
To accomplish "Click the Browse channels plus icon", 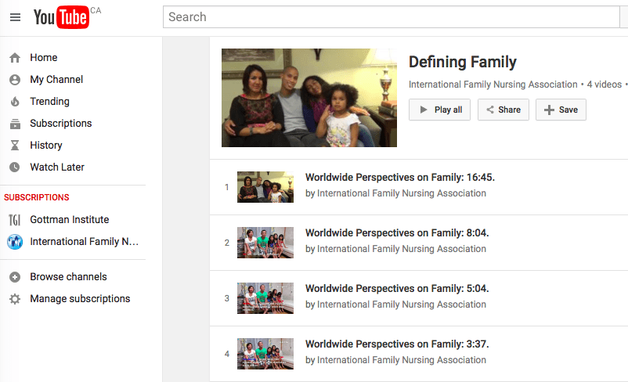I will [x=15, y=277].
